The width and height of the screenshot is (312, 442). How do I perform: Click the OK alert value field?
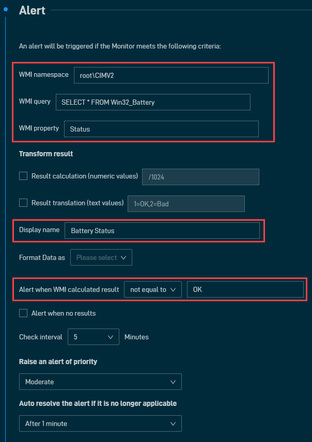[245, 289]
